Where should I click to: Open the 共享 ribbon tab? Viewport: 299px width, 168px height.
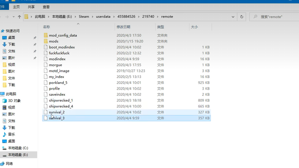(31, 7)
